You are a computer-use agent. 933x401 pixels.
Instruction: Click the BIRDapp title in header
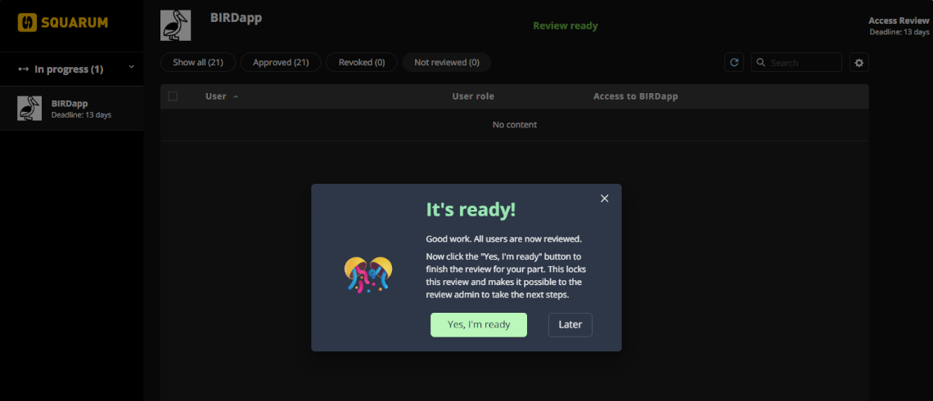pyautogui.click(x=237, y=18)
